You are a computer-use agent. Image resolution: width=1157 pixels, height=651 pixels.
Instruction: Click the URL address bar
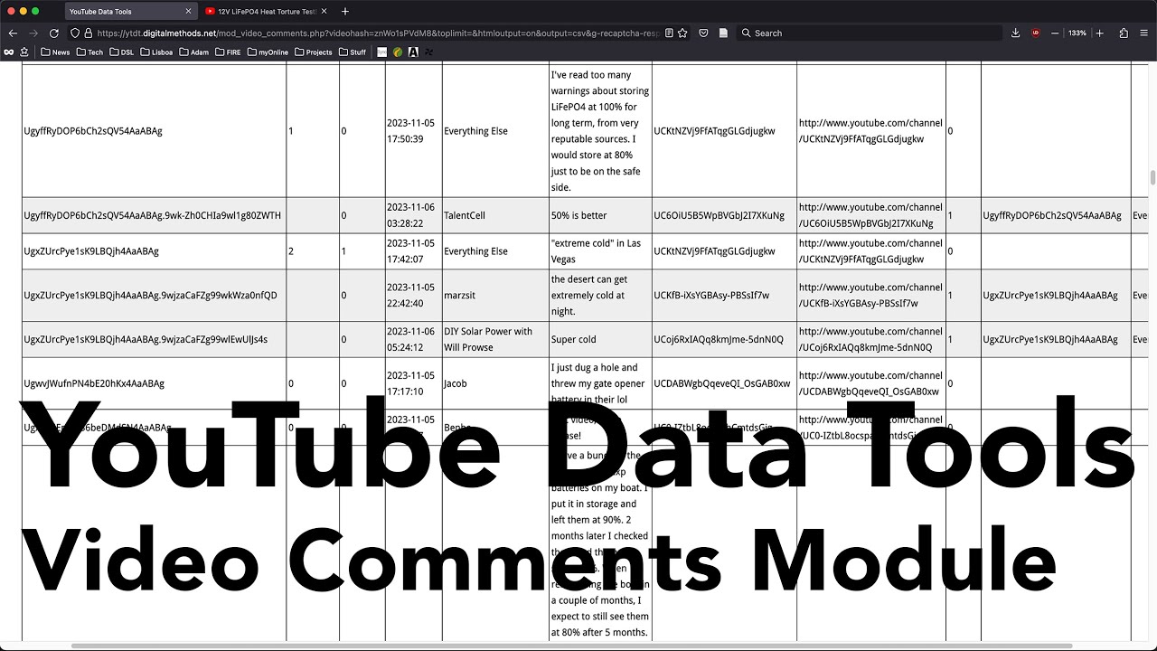pos(378,33)
